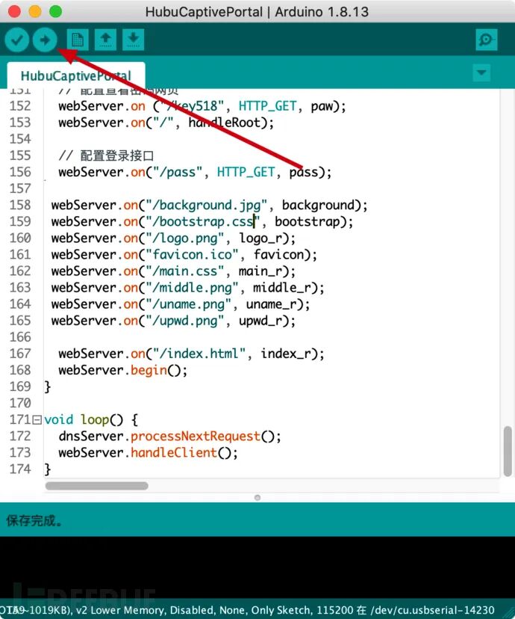Screen dimensions: 515x619
Task: Click the Upload arrow button
Action: coord(45,40)
